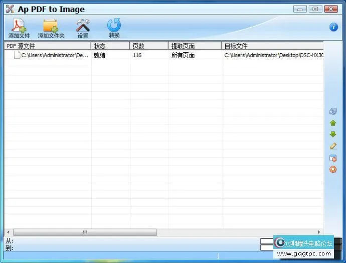
Task: Click the Ap PDF to Image app icon in the title bar
Action: point(10,9)
